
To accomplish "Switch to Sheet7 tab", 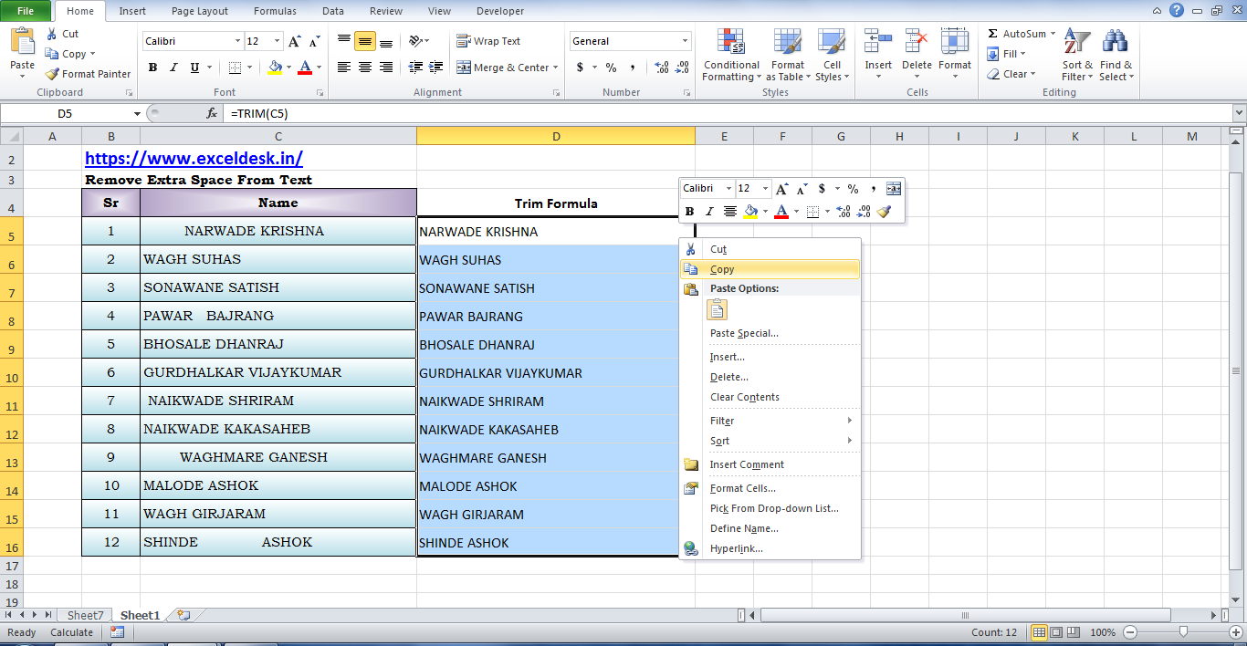I will (86, 616).
